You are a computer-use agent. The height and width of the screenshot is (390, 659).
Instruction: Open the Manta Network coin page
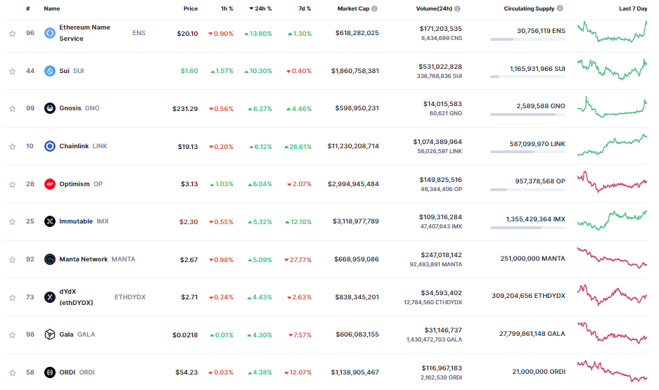coord(83,259)
